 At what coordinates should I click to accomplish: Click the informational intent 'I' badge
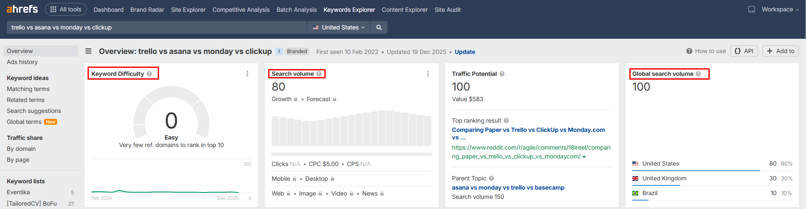(x=279, y=51)
